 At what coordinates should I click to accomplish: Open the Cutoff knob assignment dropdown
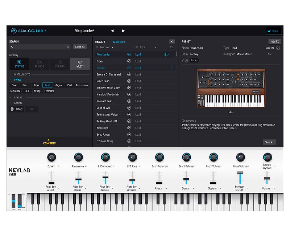(x=59, y=166)
